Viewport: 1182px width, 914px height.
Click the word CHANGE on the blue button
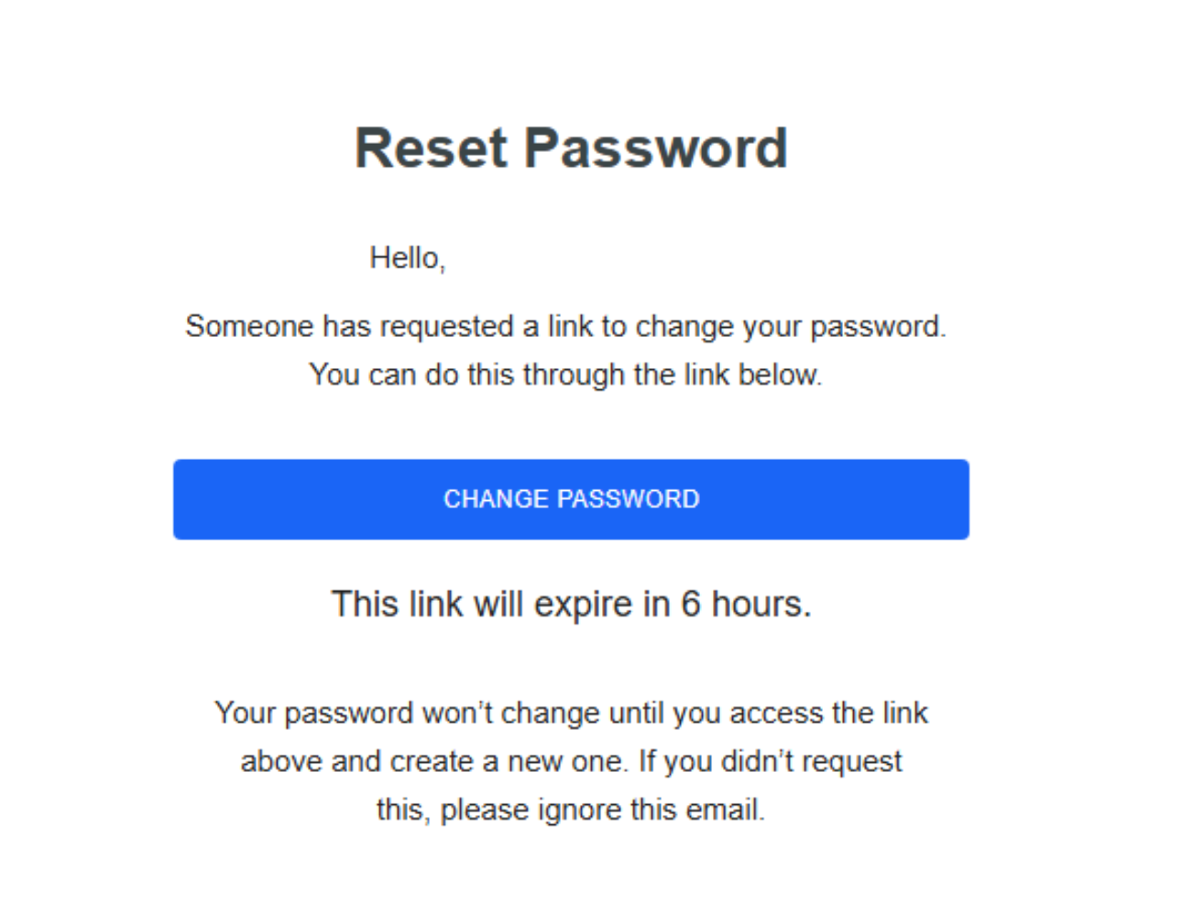(496, 499)
